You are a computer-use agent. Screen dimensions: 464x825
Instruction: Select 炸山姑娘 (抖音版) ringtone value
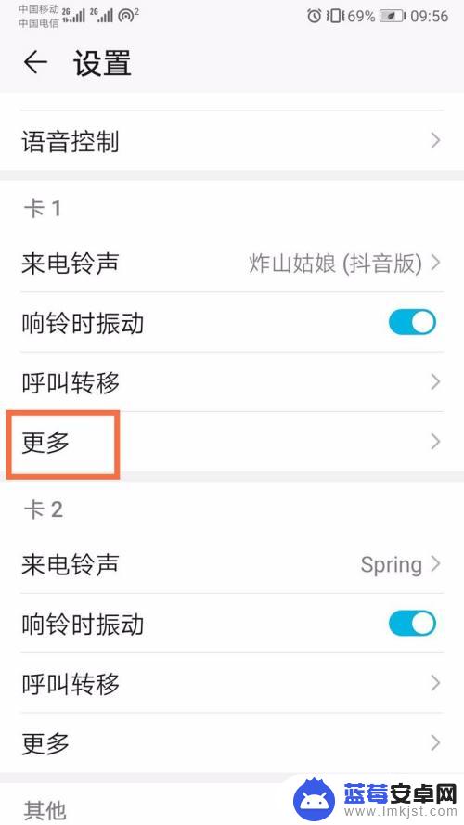[x=335, y=263]
